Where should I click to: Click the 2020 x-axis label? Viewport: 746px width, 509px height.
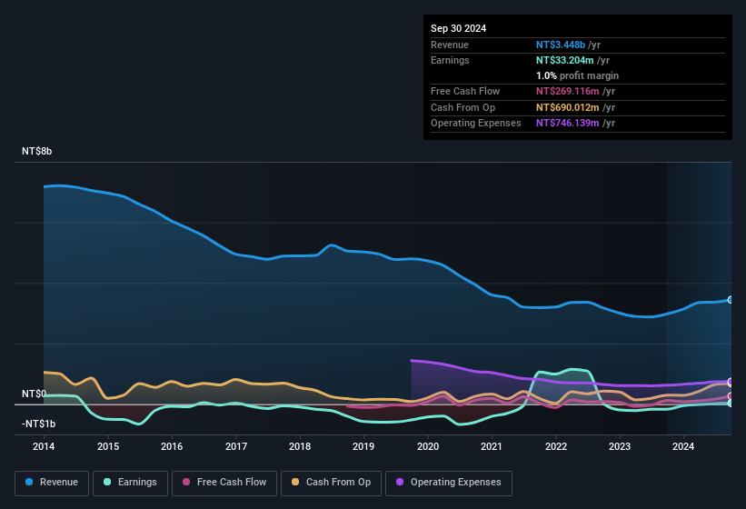[x=428, y=446]
